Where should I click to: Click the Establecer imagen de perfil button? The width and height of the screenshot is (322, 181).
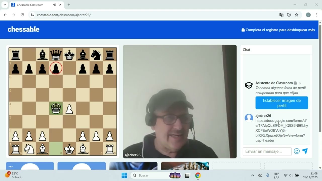[x=282, y=103]
